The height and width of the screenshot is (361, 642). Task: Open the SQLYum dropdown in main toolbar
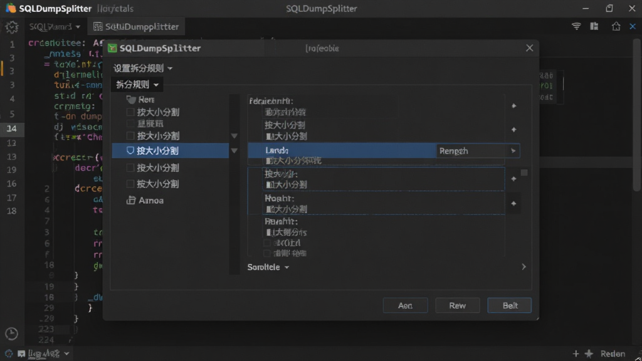pos(55,26)
